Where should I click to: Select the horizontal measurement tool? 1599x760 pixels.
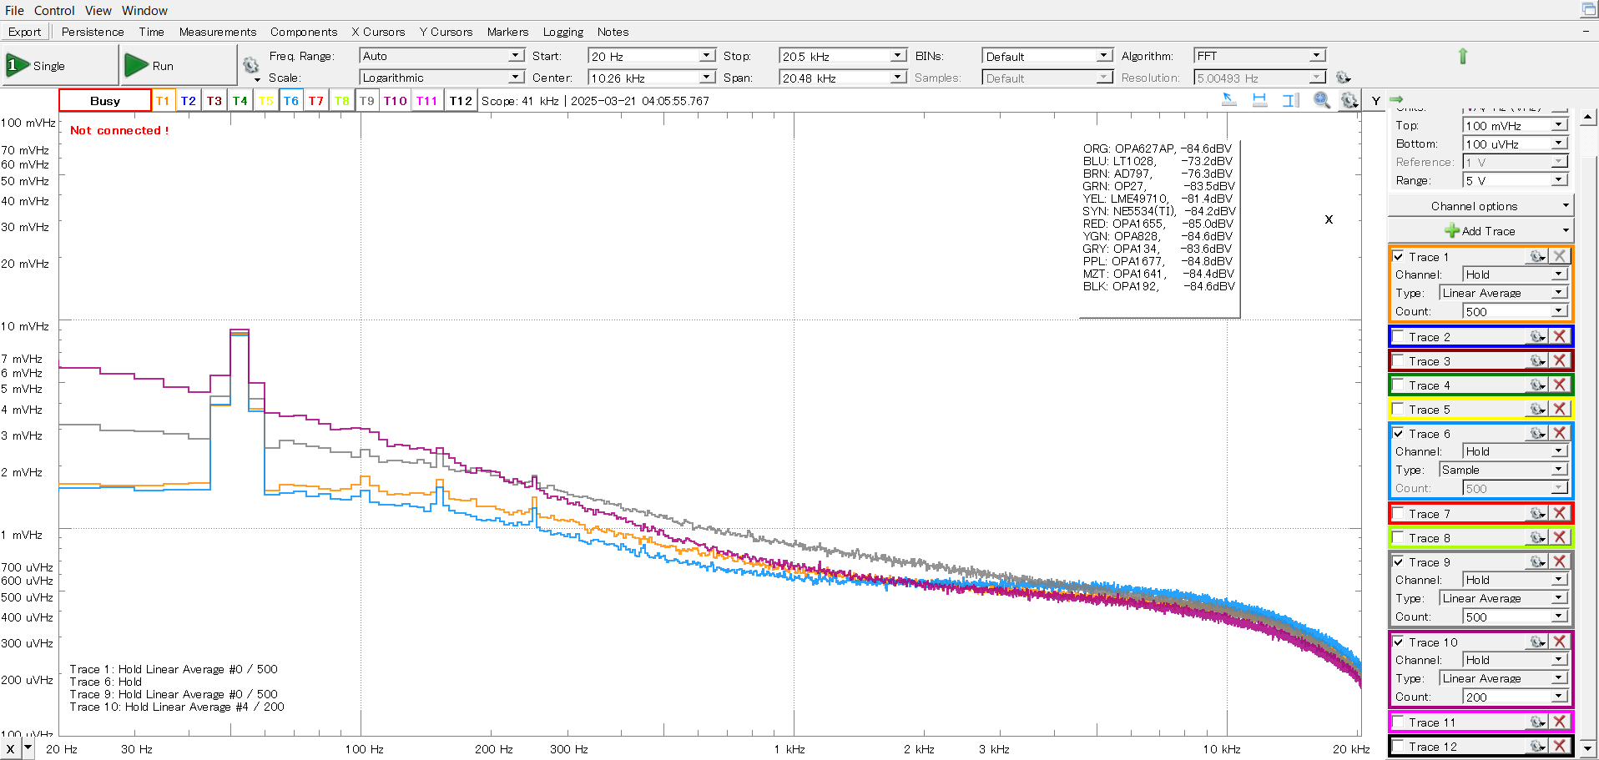coord(1260,100)
